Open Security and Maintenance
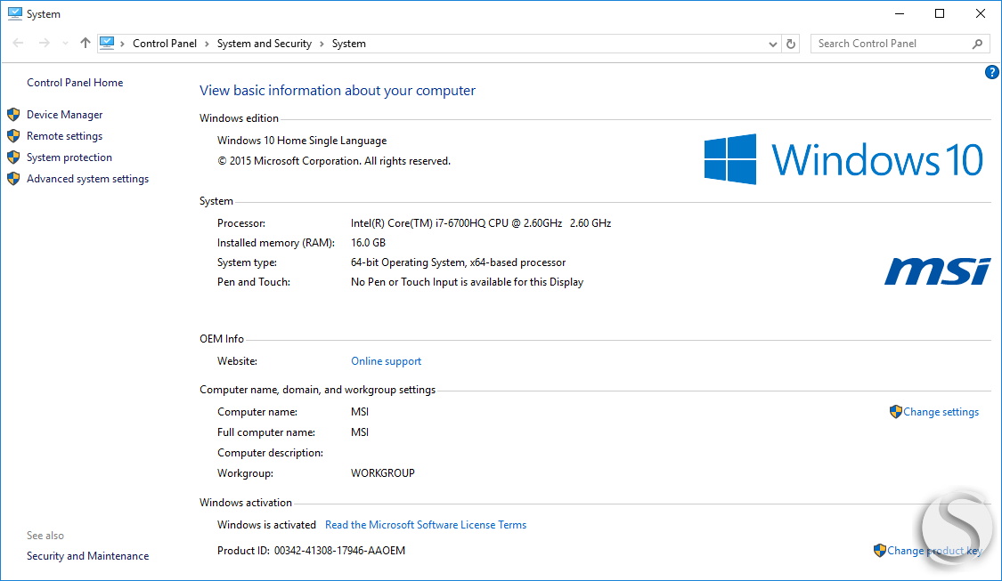Viewport: 1002px width, 581px height. coord(87,556)
